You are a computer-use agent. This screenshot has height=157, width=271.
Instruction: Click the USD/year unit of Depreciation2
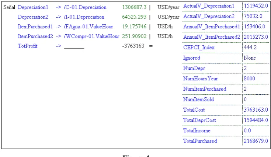[168, 17]
